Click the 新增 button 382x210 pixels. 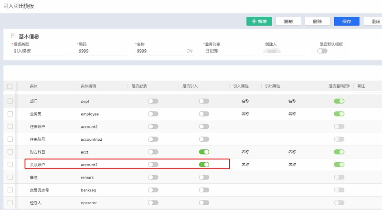point(259,21)
